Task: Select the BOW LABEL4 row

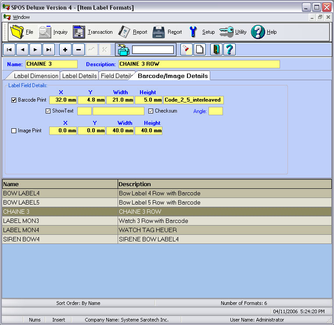Action: point(167,193)
